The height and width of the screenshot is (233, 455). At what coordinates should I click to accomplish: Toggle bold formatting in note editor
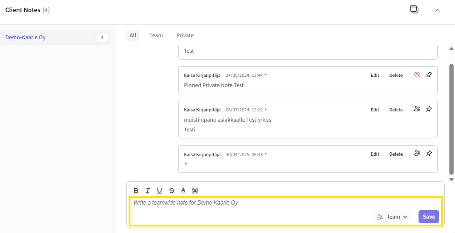(x=136, y=191)
